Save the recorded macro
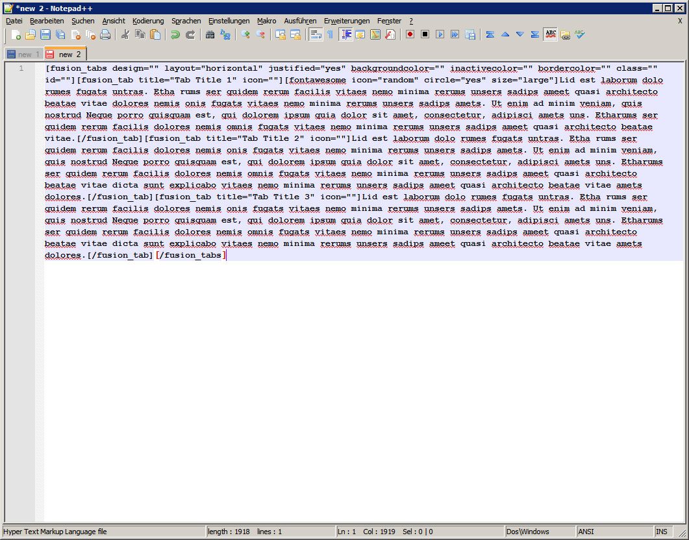689x540 pixels. coord(470,34)
